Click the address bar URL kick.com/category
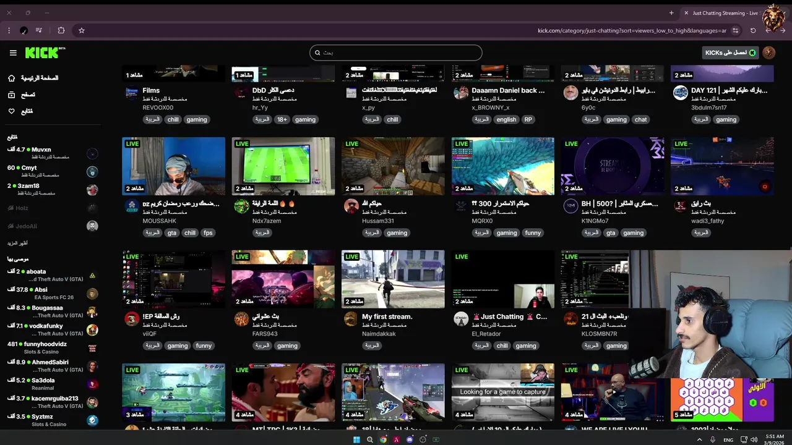Screen dimensions: 792x445 pos(632,30)
